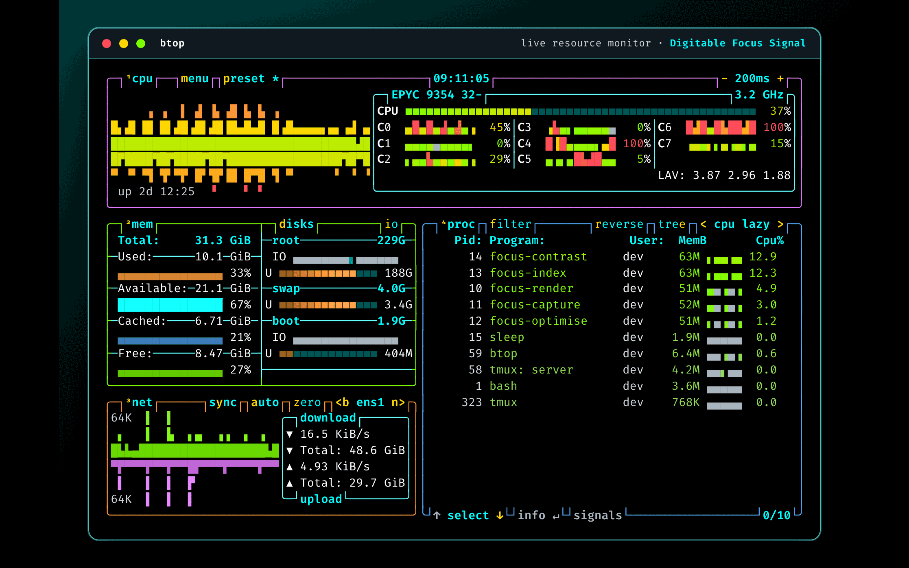Click the Digitable Focus Signal title link

pos(738,43)
